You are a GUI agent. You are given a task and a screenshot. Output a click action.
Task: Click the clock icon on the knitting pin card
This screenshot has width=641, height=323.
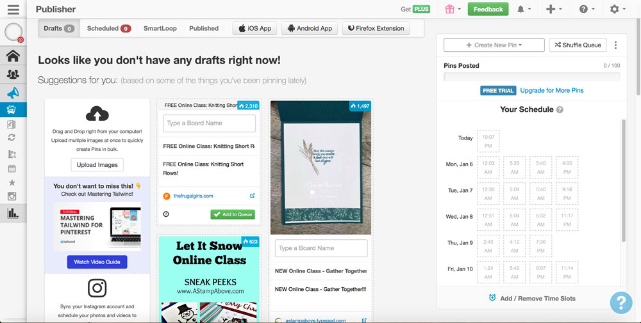166,214
